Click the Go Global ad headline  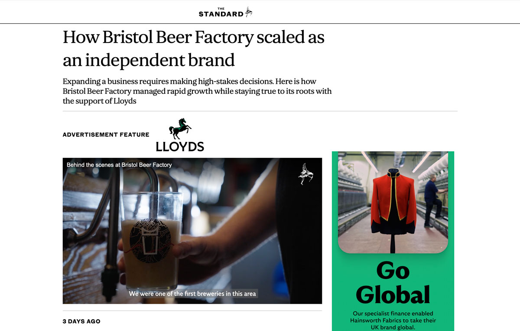click(393, 283)
